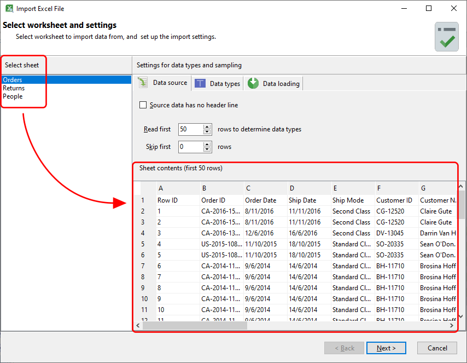Click the Data types tab icon
The width and height of the screenshot is (467, 363).
coord(201,83)
